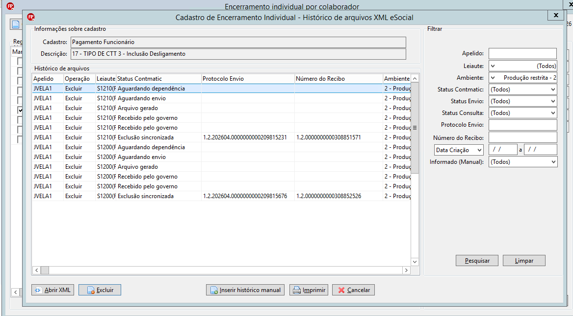Click protocol 1.2.202604.0000000000209815231
The image size is (573, 316).
tap(245, 137)
